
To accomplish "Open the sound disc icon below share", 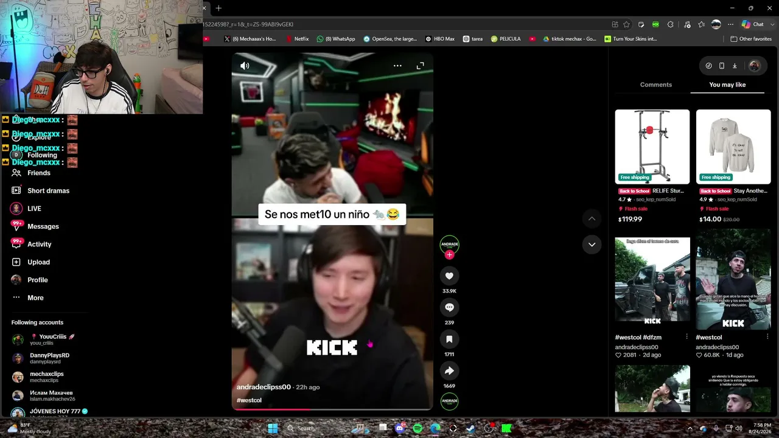I will point(449,401).
